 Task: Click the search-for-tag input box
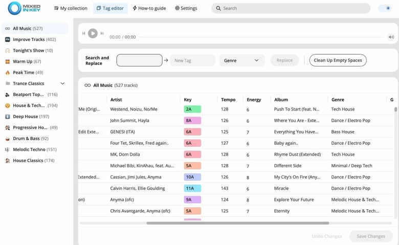pyautogui.click(x=140, y=60)
